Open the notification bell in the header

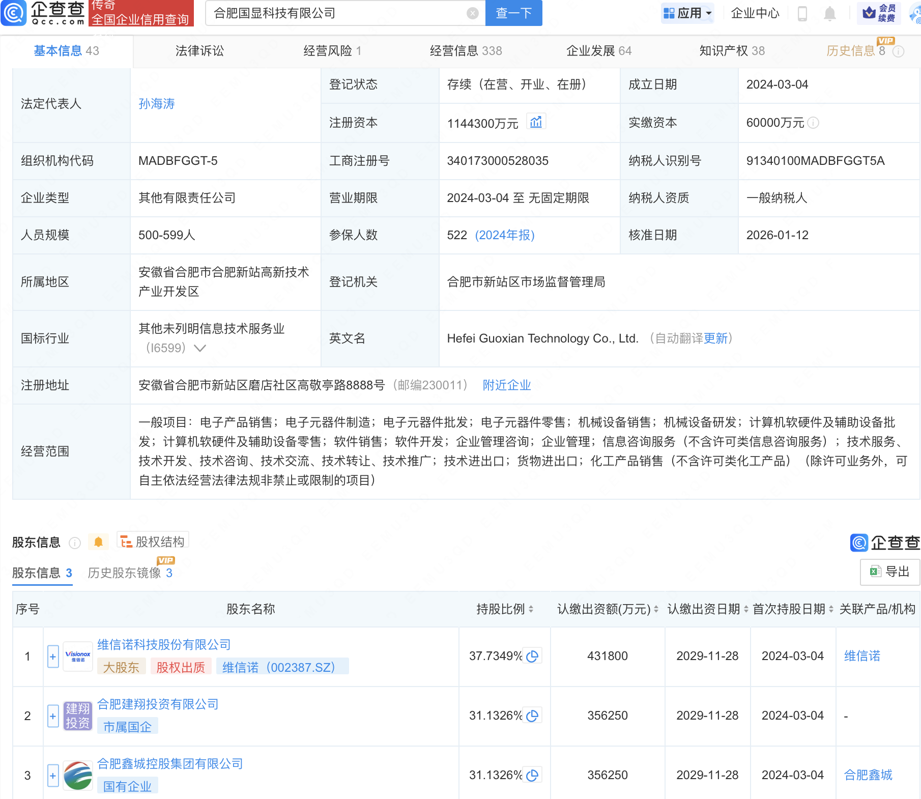(x=829, y=14)
